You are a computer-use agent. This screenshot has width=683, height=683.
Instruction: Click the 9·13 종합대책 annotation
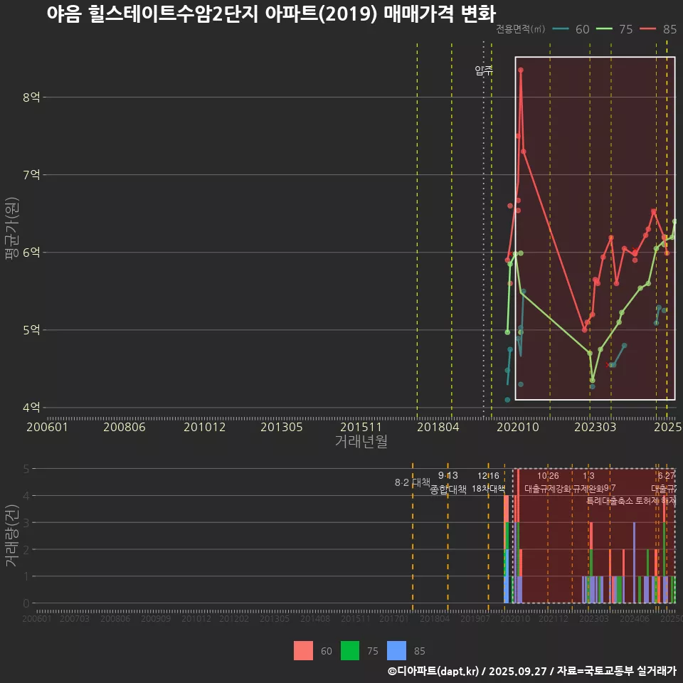point(448,482)
